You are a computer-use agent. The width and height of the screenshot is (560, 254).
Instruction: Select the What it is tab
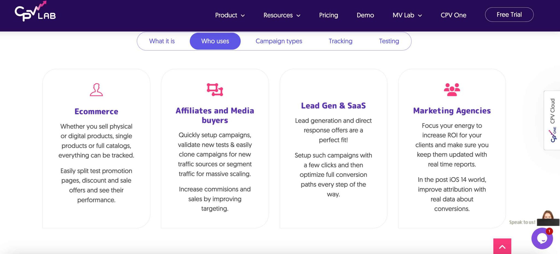point(162,41)
